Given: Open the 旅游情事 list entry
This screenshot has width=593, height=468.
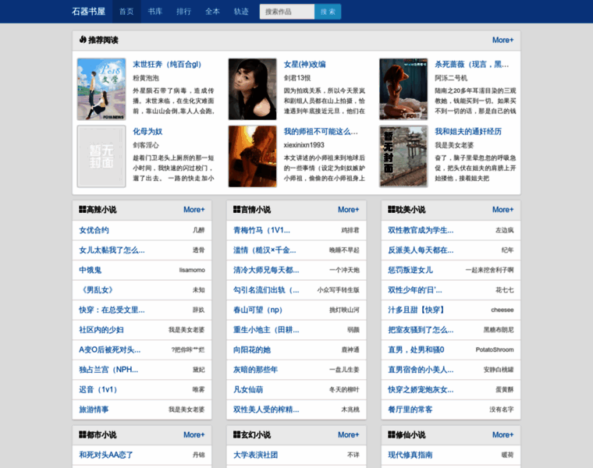Looking at the screenshot, I should pos(94,409).
